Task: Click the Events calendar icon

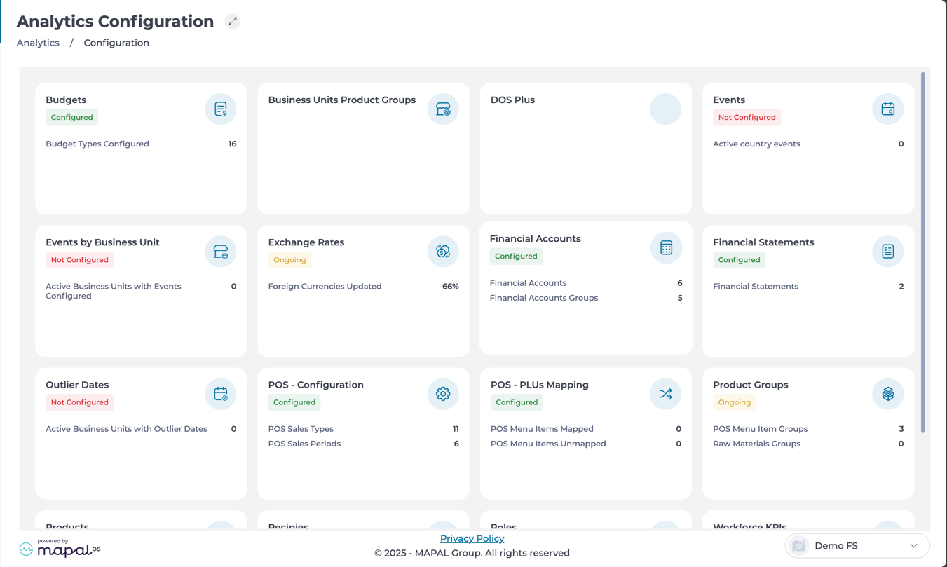Action: (x=888, y=109)
